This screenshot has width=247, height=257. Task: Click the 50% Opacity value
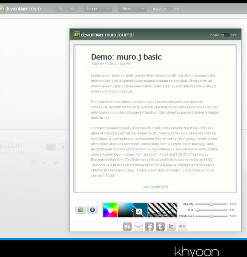tap(233, 204)
